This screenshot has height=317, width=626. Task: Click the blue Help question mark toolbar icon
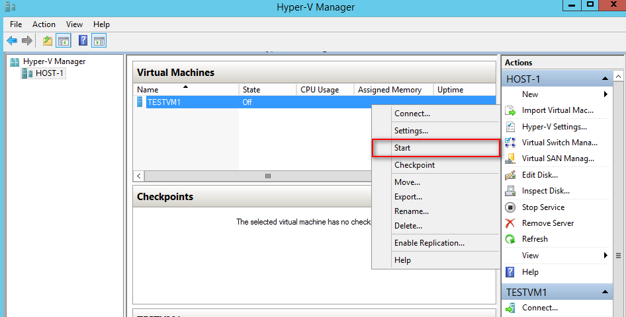tap(83, 40)
